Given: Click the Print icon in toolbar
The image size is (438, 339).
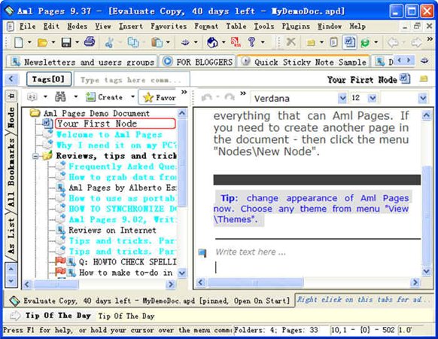Looking at the screenshot, I should [x=90, y=42].
